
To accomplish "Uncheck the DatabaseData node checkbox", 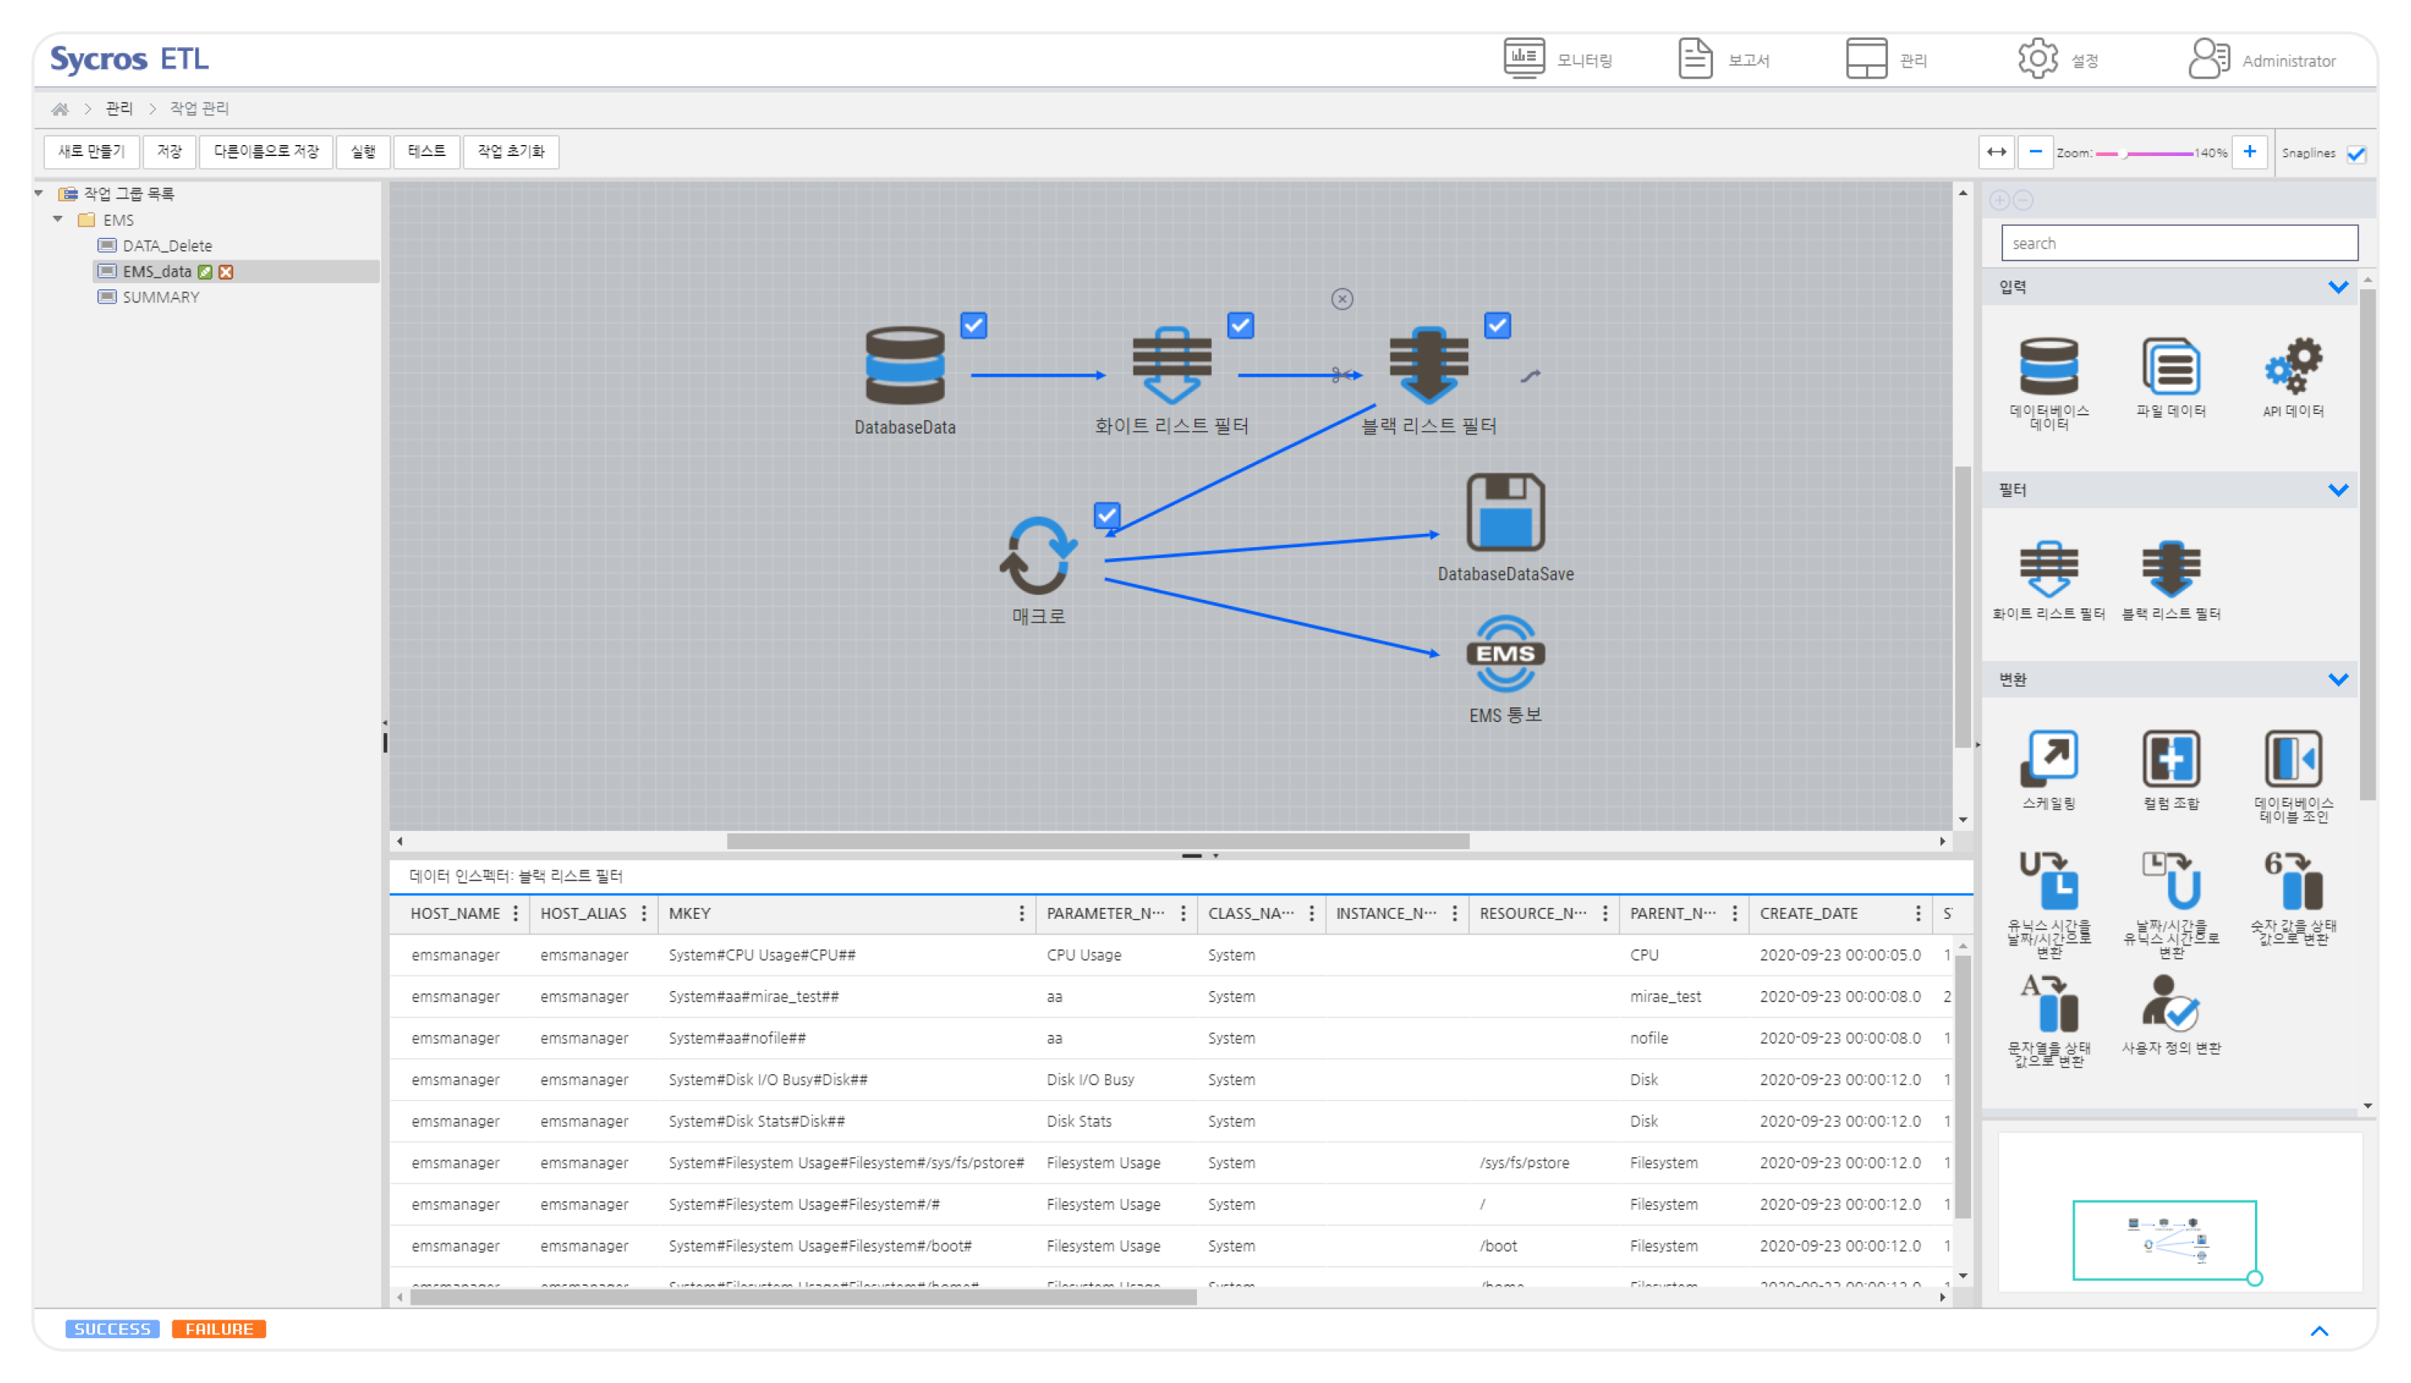I will [x=973, y=326].
